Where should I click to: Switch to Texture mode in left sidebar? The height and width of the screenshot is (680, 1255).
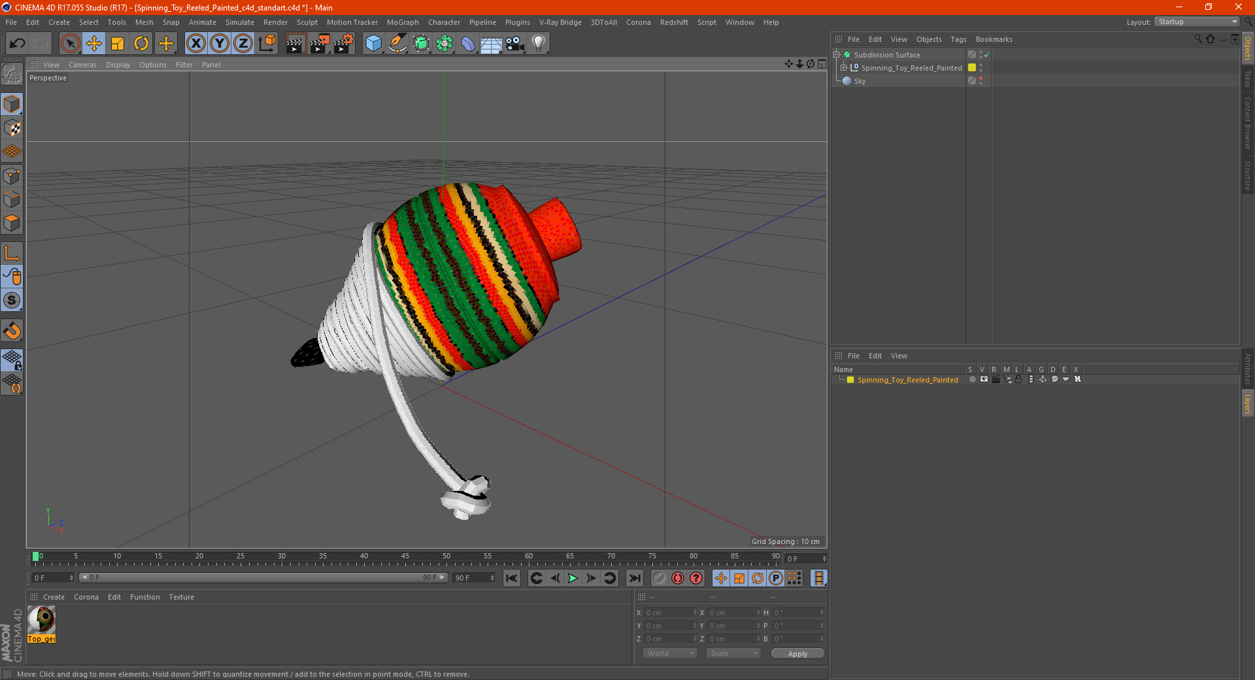point(12,128)
